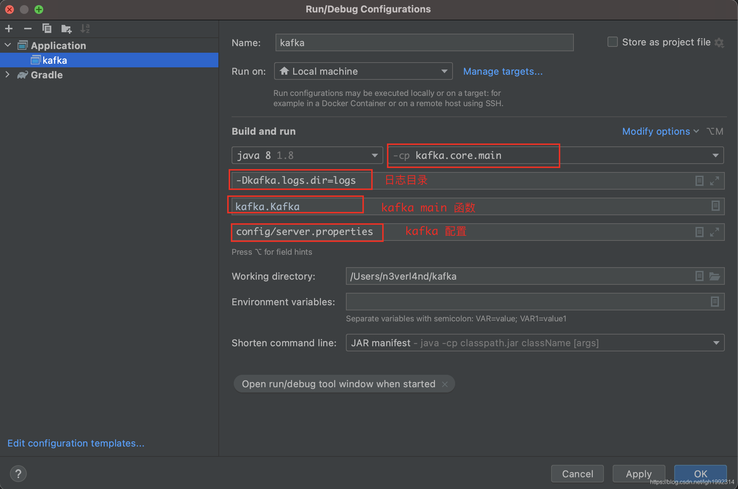
Task: Insert macro in VM options field
Action: coord(699,181)
